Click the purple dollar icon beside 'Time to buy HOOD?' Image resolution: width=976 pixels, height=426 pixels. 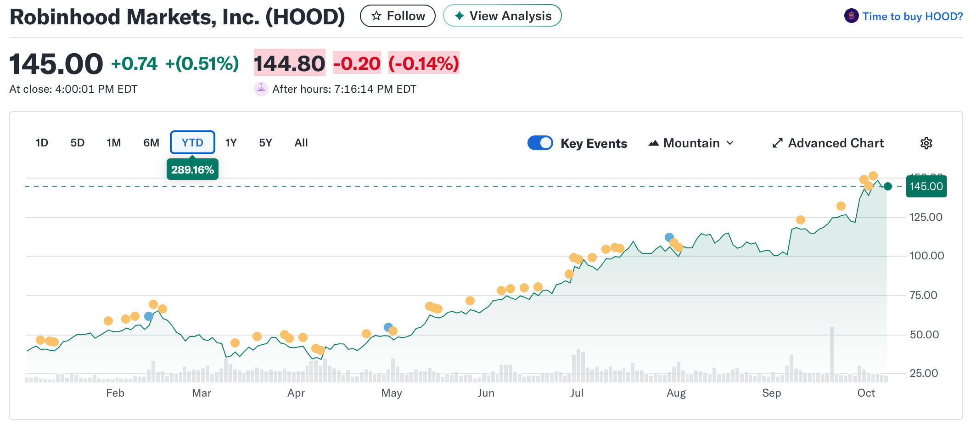coord(851,16)
